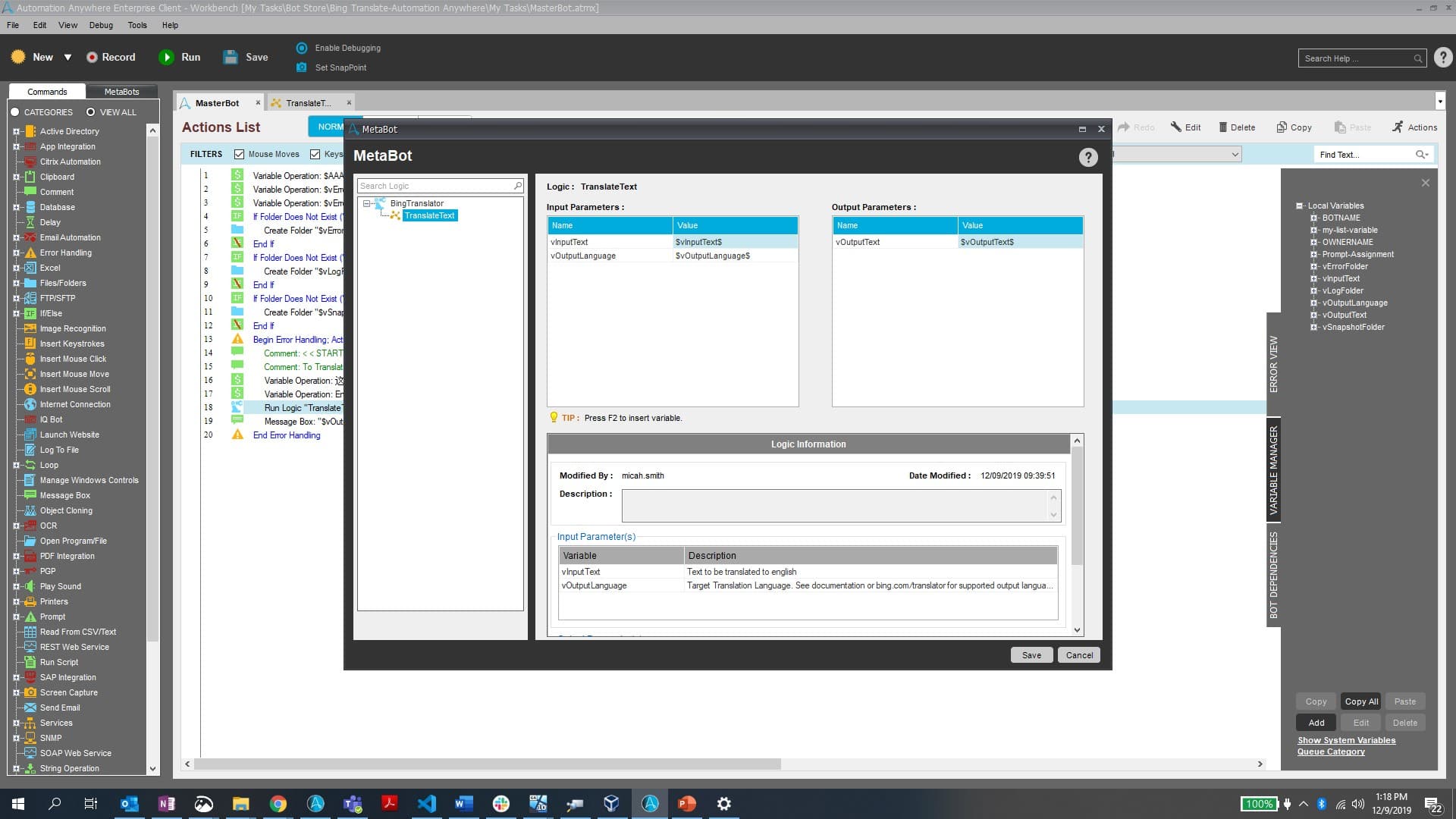Click the Copy All variables button

tap(1360, 701)
